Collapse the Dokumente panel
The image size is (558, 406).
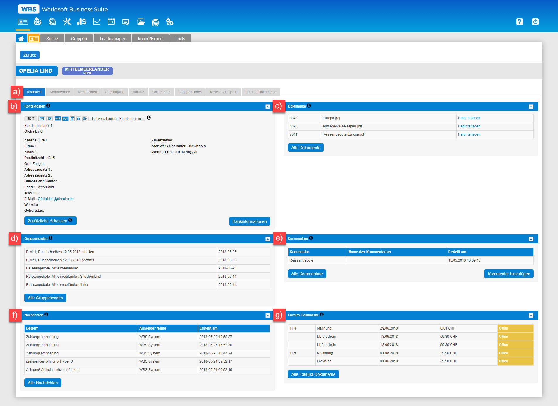click(x=531, y=107)
